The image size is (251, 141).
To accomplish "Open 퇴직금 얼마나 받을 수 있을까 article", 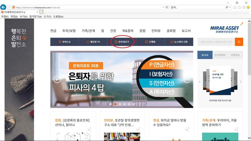I will coord(170,122).
